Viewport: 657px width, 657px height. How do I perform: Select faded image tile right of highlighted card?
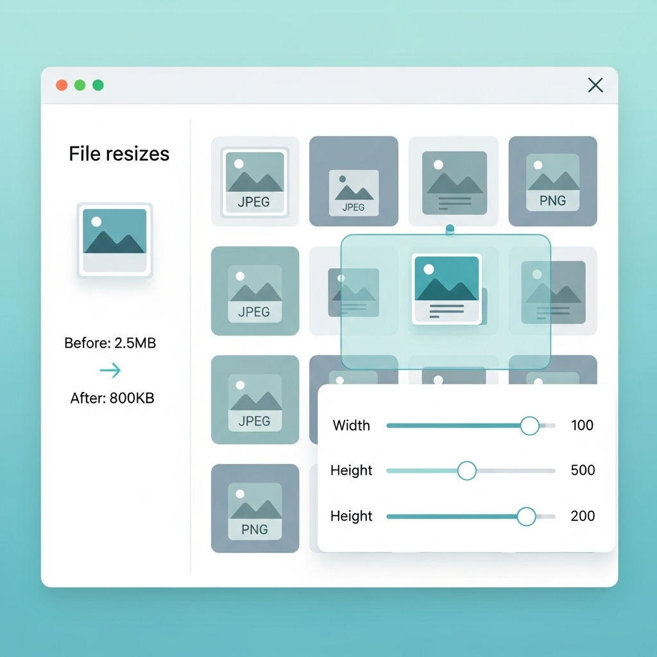point(553,292)
